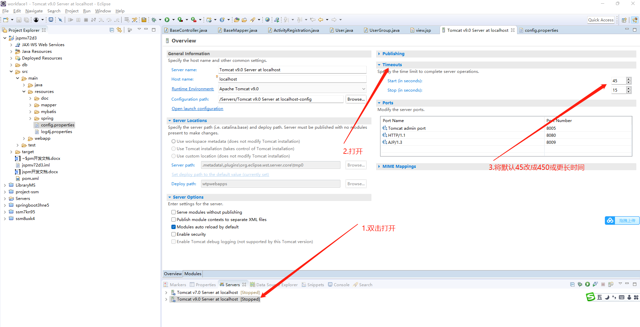
Task: Select pom.xml in Project Explorer
Action: point(30,179)
